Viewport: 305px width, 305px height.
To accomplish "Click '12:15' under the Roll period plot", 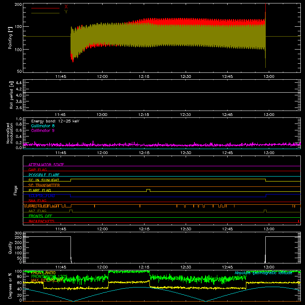I will [x=144, y=115].
